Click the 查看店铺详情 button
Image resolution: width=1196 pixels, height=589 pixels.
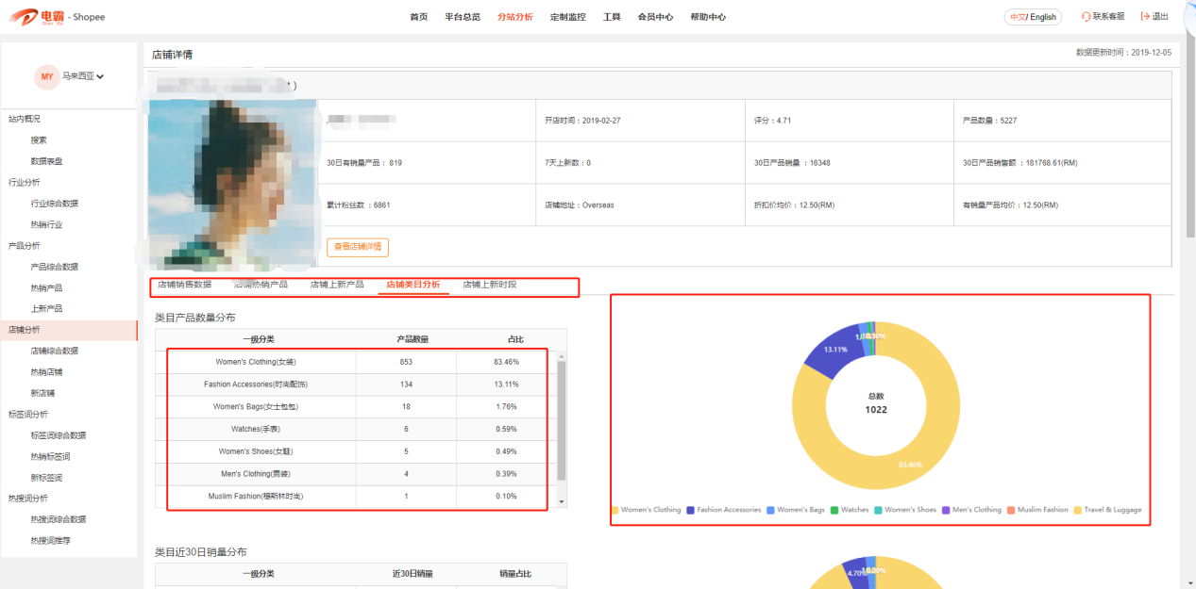point(358,247)
